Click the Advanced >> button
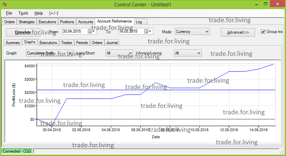This screenshot has width=286, height=156. (238, 32)
